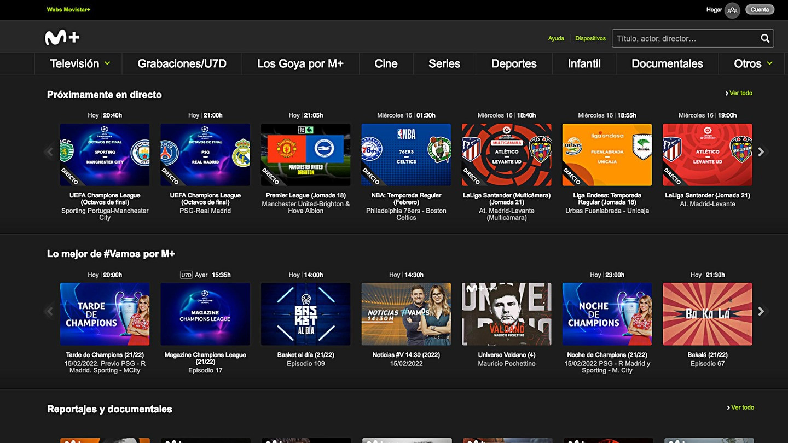Click 'NBA: Temporada Regular (Febrero)' title
Screen dimensions: 788x443
click(406, 199)
